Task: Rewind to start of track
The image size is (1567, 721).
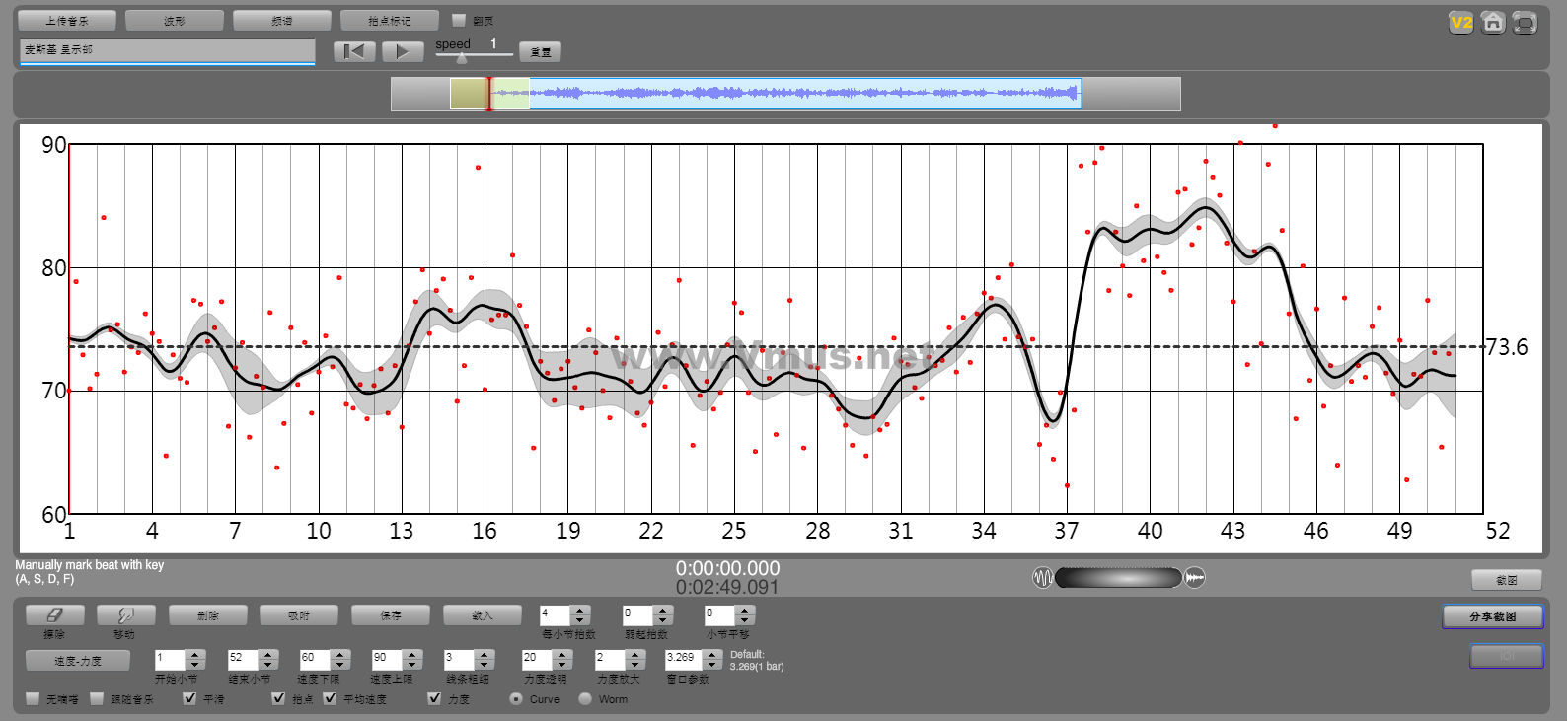Action: (x=354, y=51)
